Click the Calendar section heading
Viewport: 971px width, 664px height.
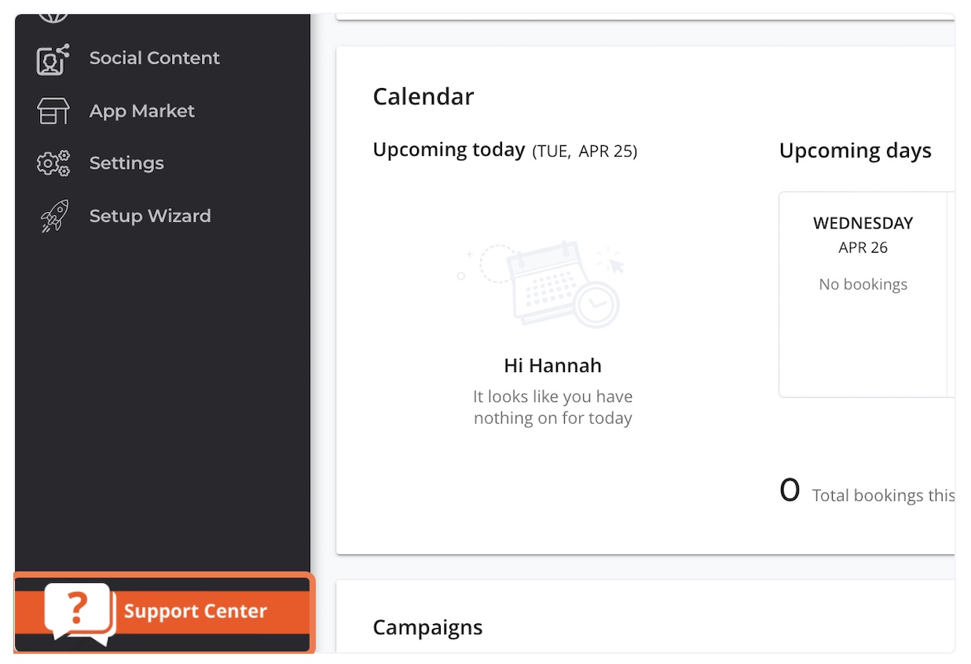(423, 97)
